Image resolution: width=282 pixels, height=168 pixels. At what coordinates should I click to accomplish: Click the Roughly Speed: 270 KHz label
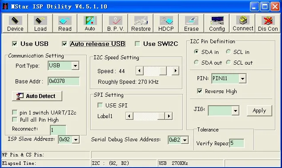click(x=128, y=82)
